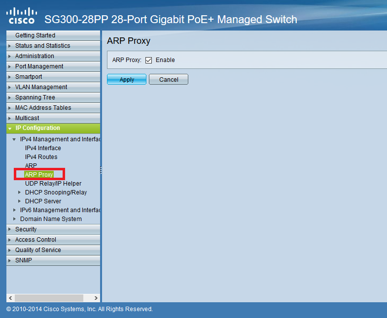Select ARP Proxy tree item
The image size is (387, 318).
tap(39, 175)
